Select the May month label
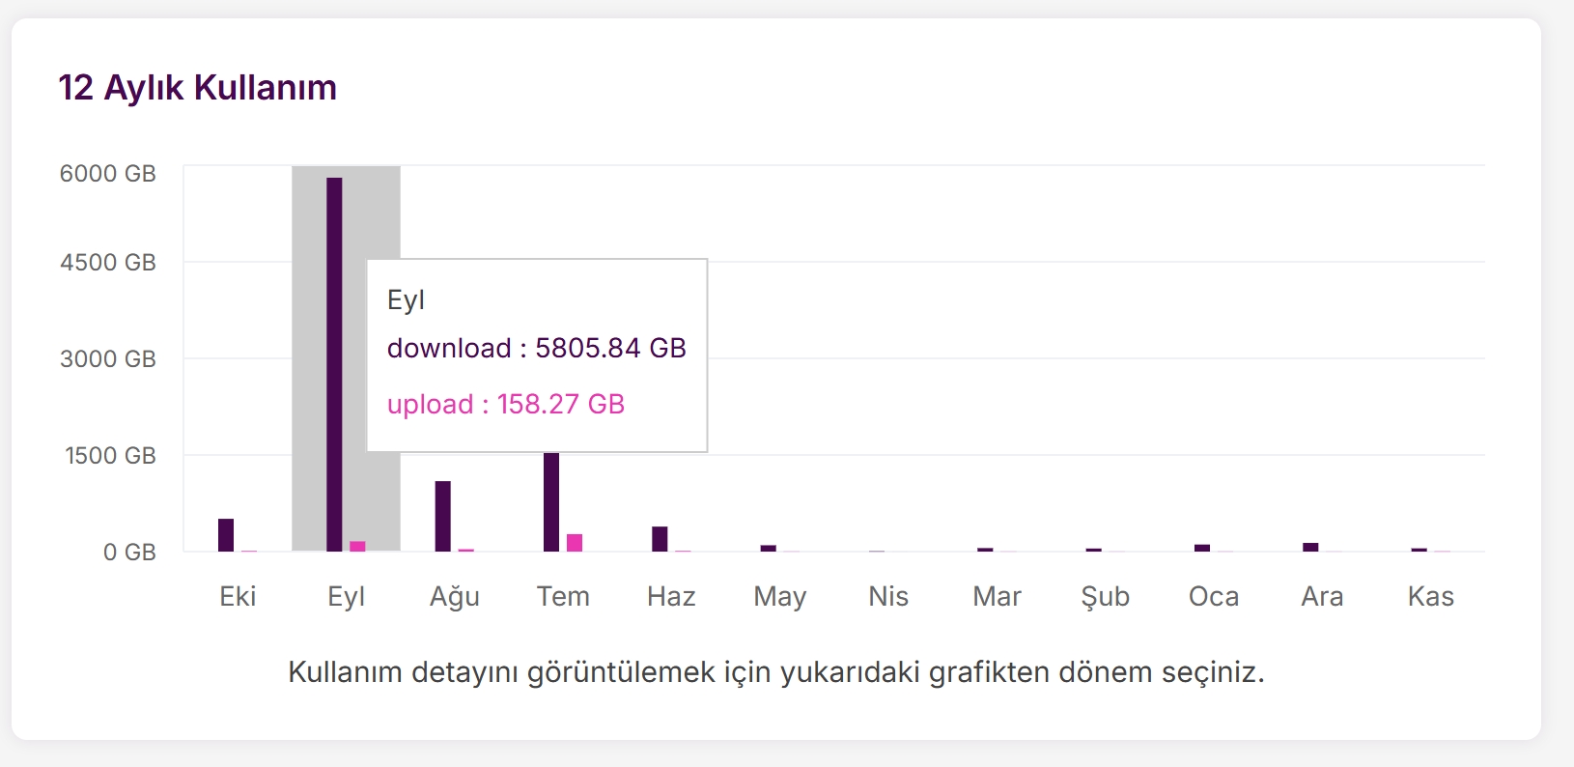The height and width of the screenshot is (767, 1574). 779,596
